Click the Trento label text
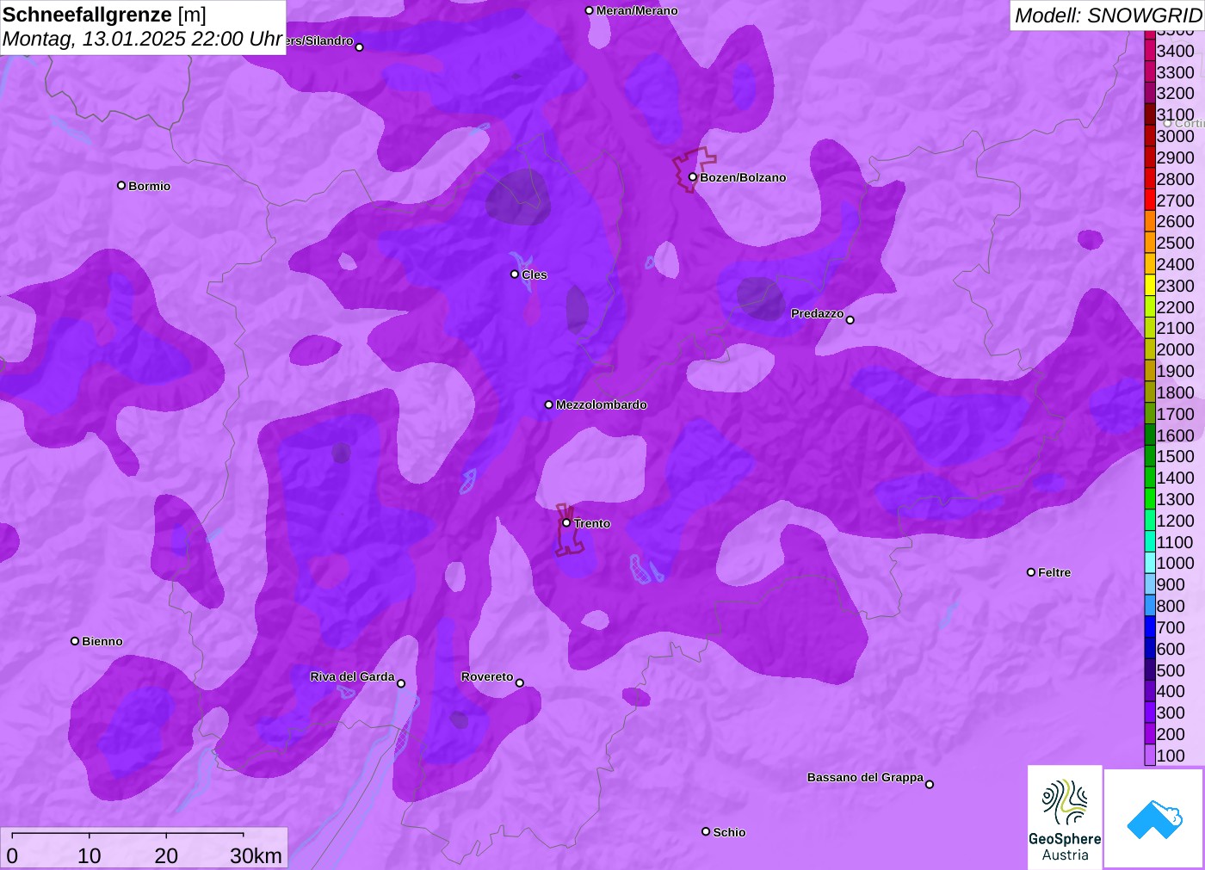The height and width of the screenshot is (870, 1205). 592,523
